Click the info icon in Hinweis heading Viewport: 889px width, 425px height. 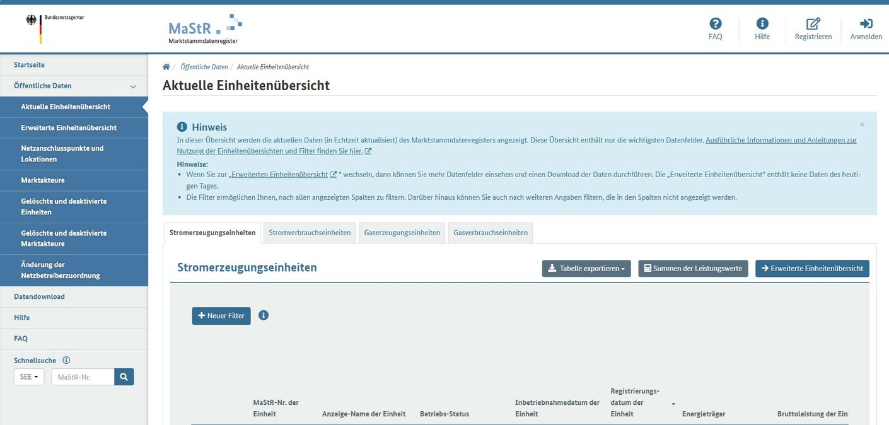pyautogui.click(x=182, y=127)
